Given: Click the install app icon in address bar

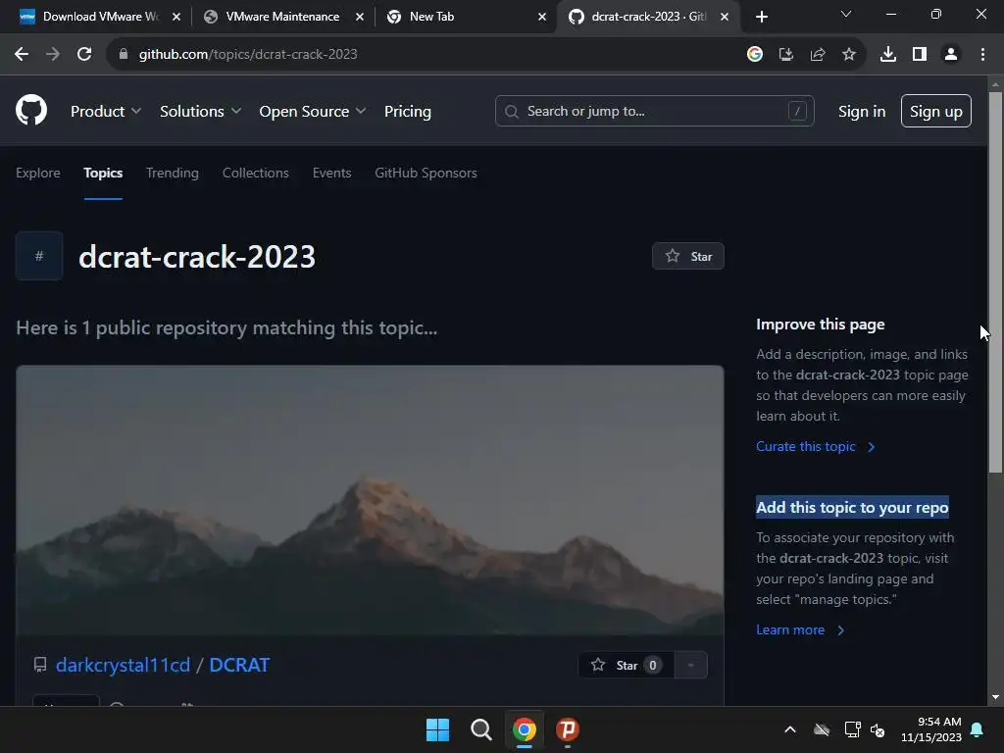Looking at the screenshot, I should 786,55.
